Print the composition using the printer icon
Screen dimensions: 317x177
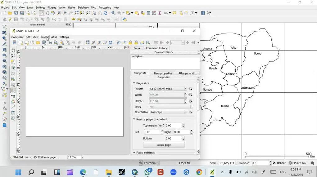[x=50, y=42]
